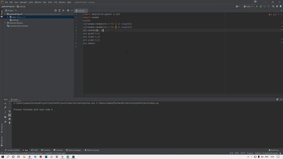Click the CRLF line separator status entry
283x159 pixels.
point(237,153)
